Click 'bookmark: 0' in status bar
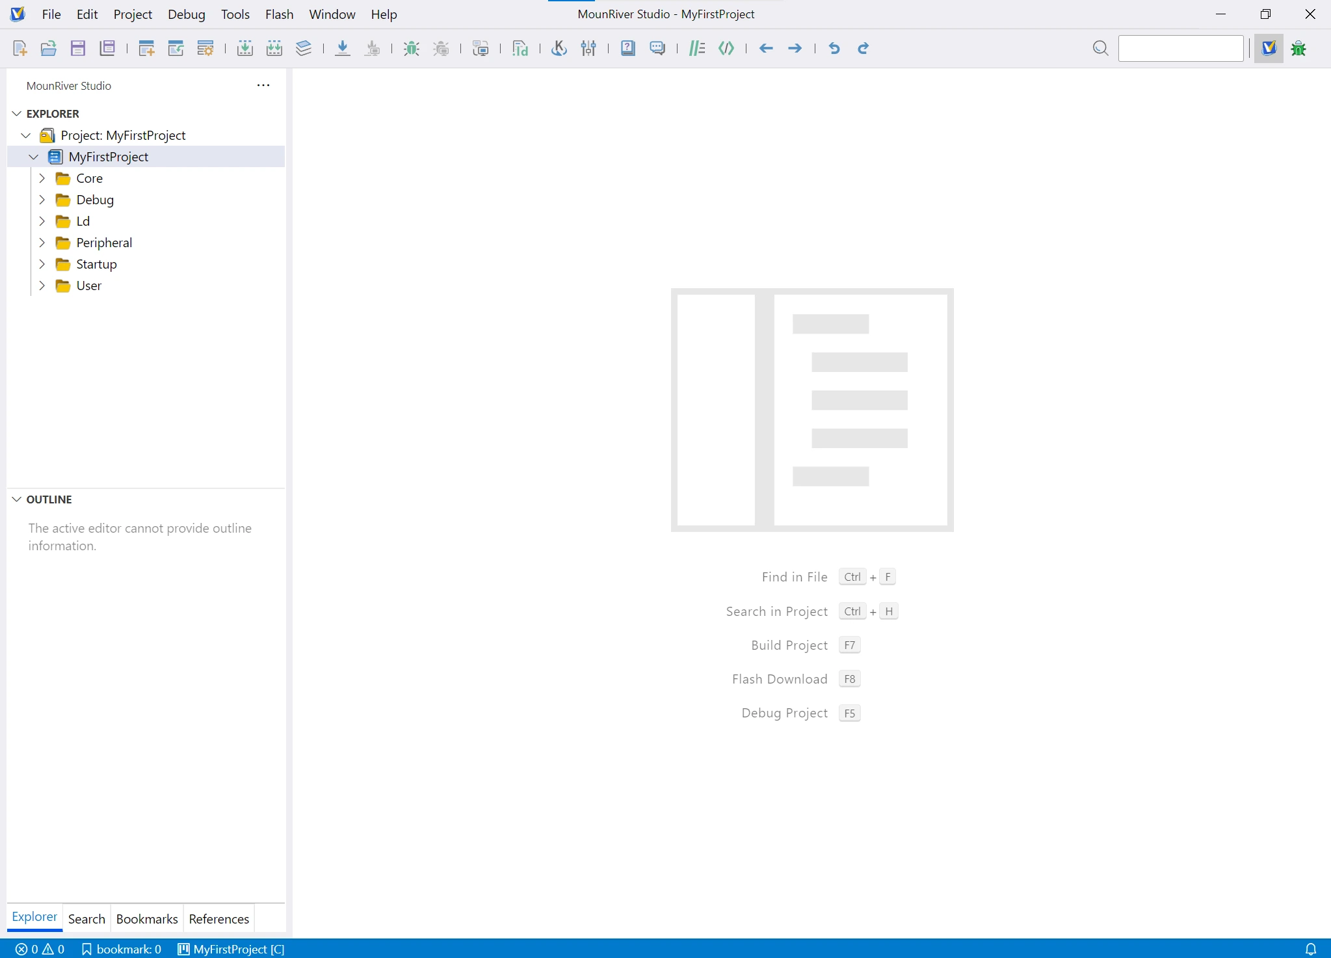 (122, 950)
